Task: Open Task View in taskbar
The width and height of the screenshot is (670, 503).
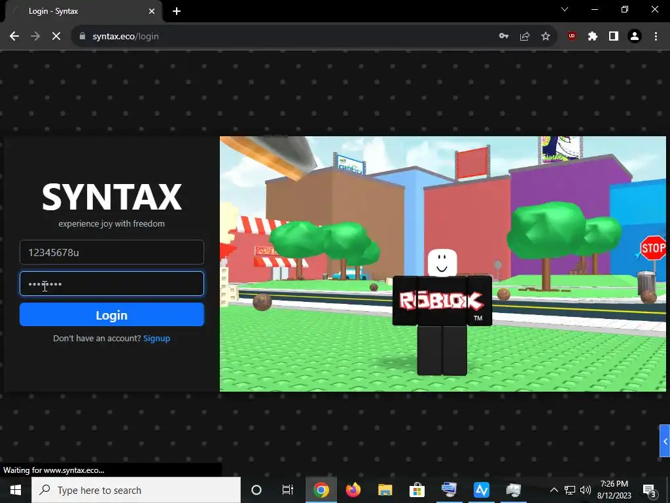Action: pyautogui.click(x=288, y=490)
